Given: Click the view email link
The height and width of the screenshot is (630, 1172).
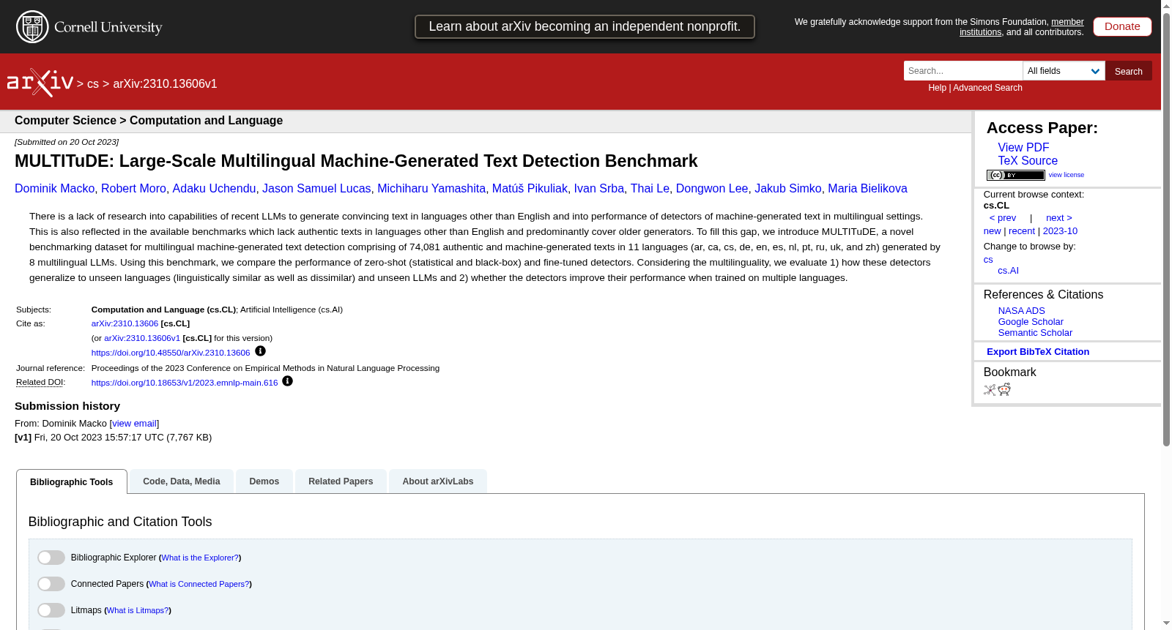Looking at the screenshot, I should pyautogui.click(x=134, y=424).
